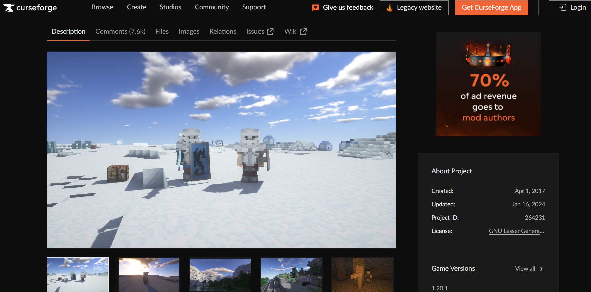
Task: Select the brown dungeon thumbnail
Action: (x=362, y=275)
